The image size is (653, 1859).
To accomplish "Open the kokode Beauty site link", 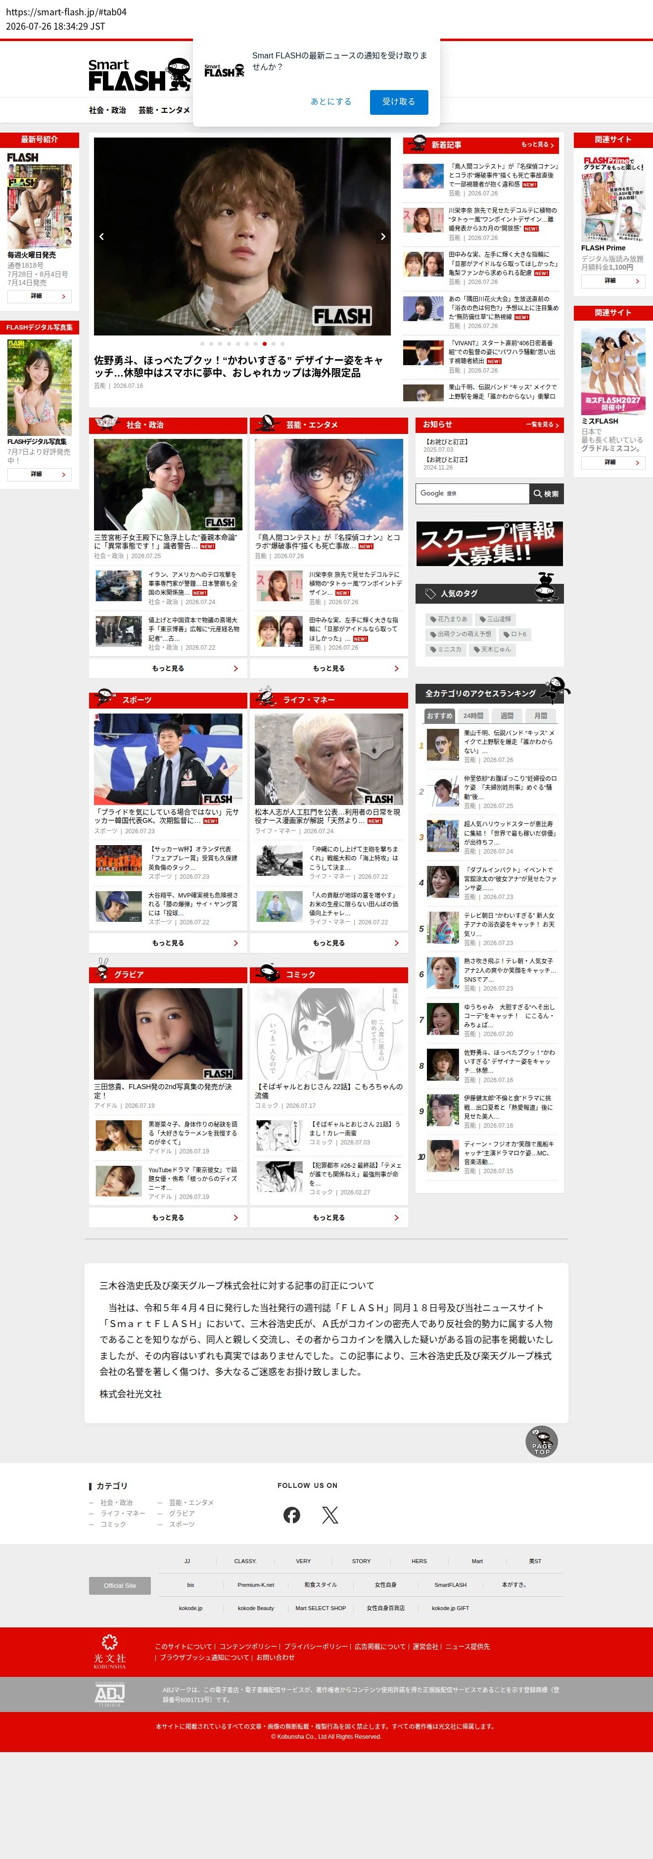I will tap(255, 1608).
